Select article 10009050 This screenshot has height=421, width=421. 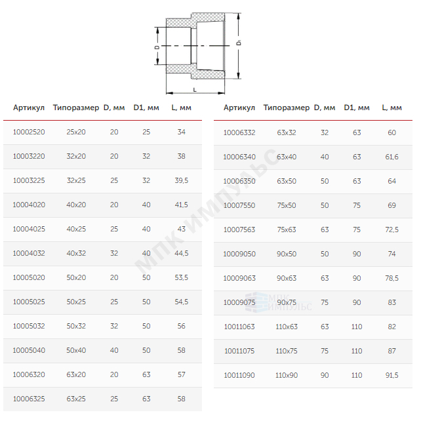coord(239,254)
